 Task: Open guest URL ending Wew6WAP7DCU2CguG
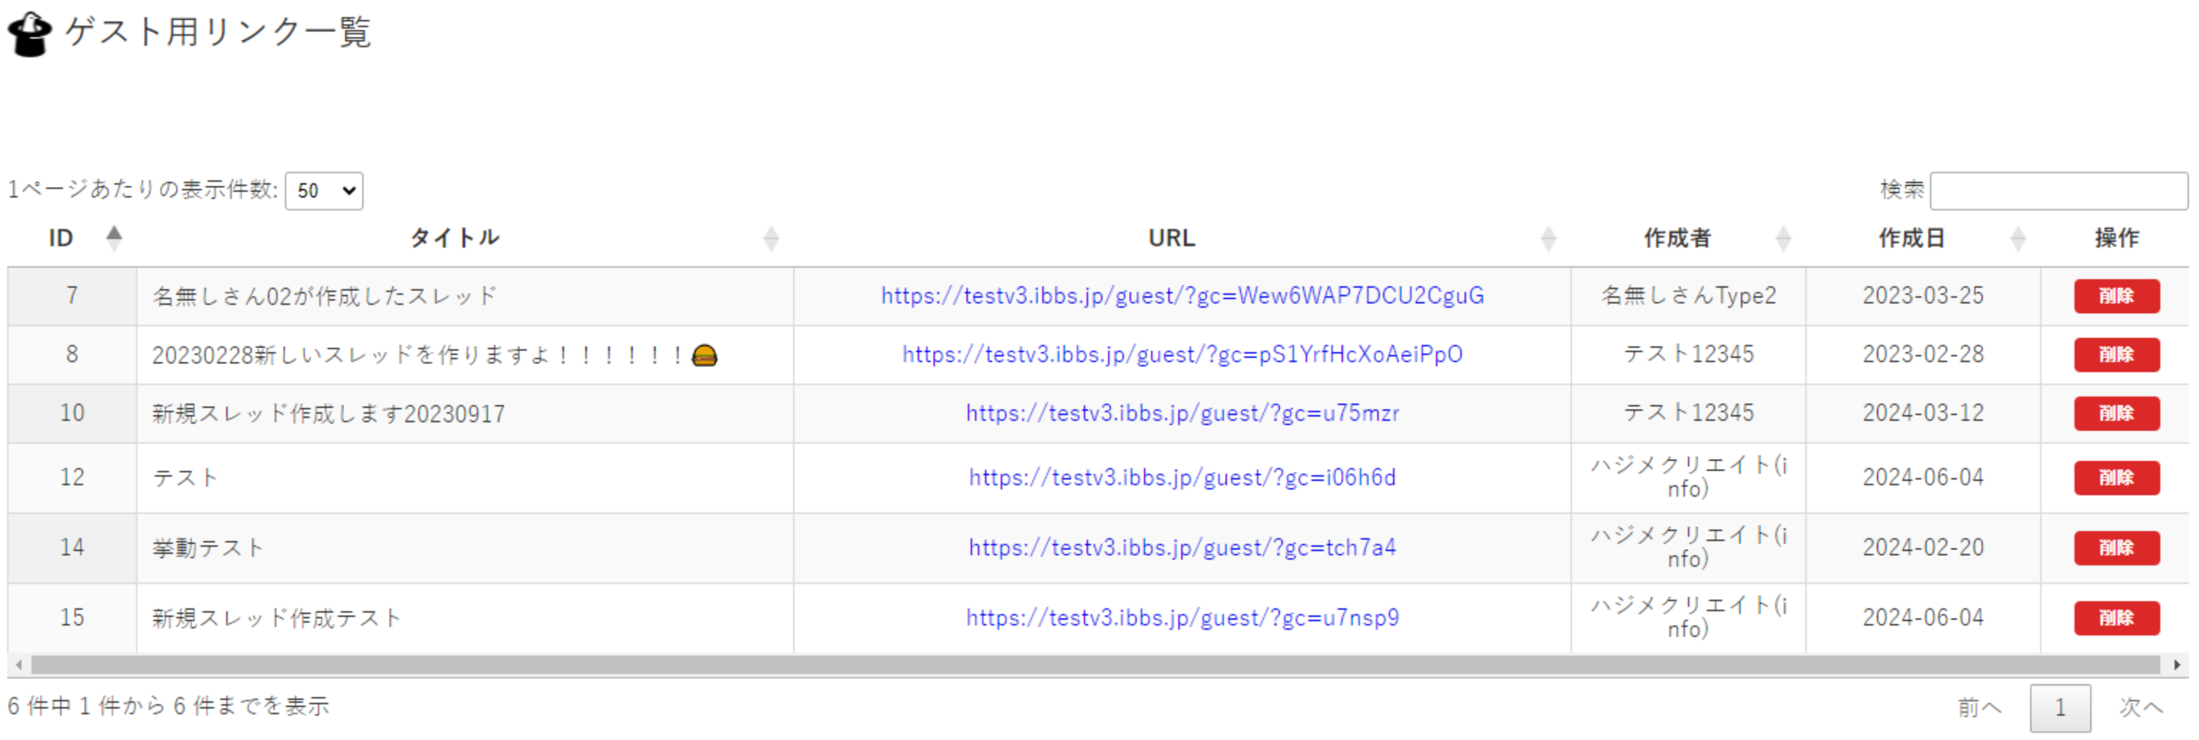(x=1181, y=296)
